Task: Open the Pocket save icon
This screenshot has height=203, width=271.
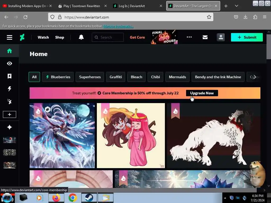Action: point(236,17)
